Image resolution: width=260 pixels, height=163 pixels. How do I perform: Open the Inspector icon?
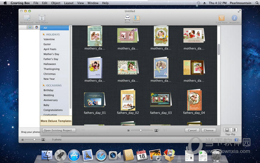(234, 18)
